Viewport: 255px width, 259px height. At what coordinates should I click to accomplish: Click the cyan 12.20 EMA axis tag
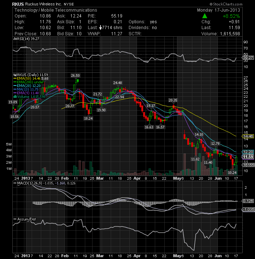[248, 152]
